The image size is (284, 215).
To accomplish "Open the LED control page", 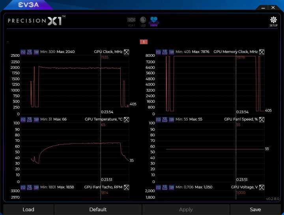I will (x=143, y=22).
